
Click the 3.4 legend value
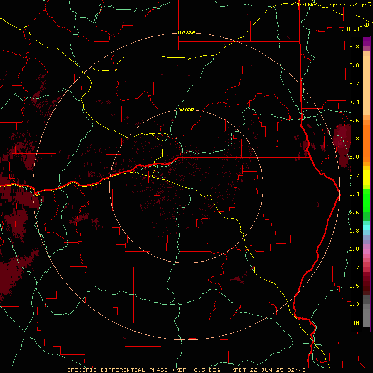click(x=354, y=194)
